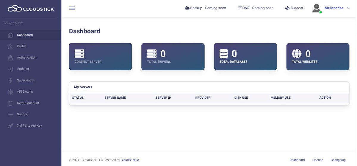The width and height of the screenshot is (357, 166).
Task: Click the TOTAL SERVERS card label
Action: click(x=159, y=62)
